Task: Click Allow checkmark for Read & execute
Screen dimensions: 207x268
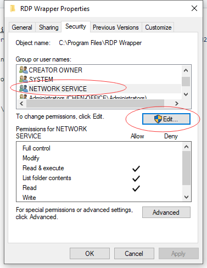Action: 136,169
